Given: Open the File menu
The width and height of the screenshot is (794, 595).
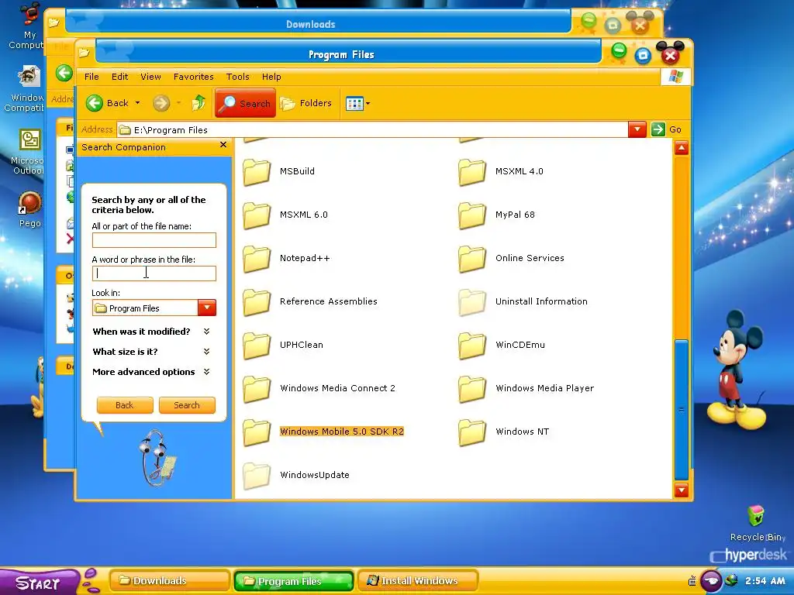Looking at the screenshot, I should (x=91, y=77).
